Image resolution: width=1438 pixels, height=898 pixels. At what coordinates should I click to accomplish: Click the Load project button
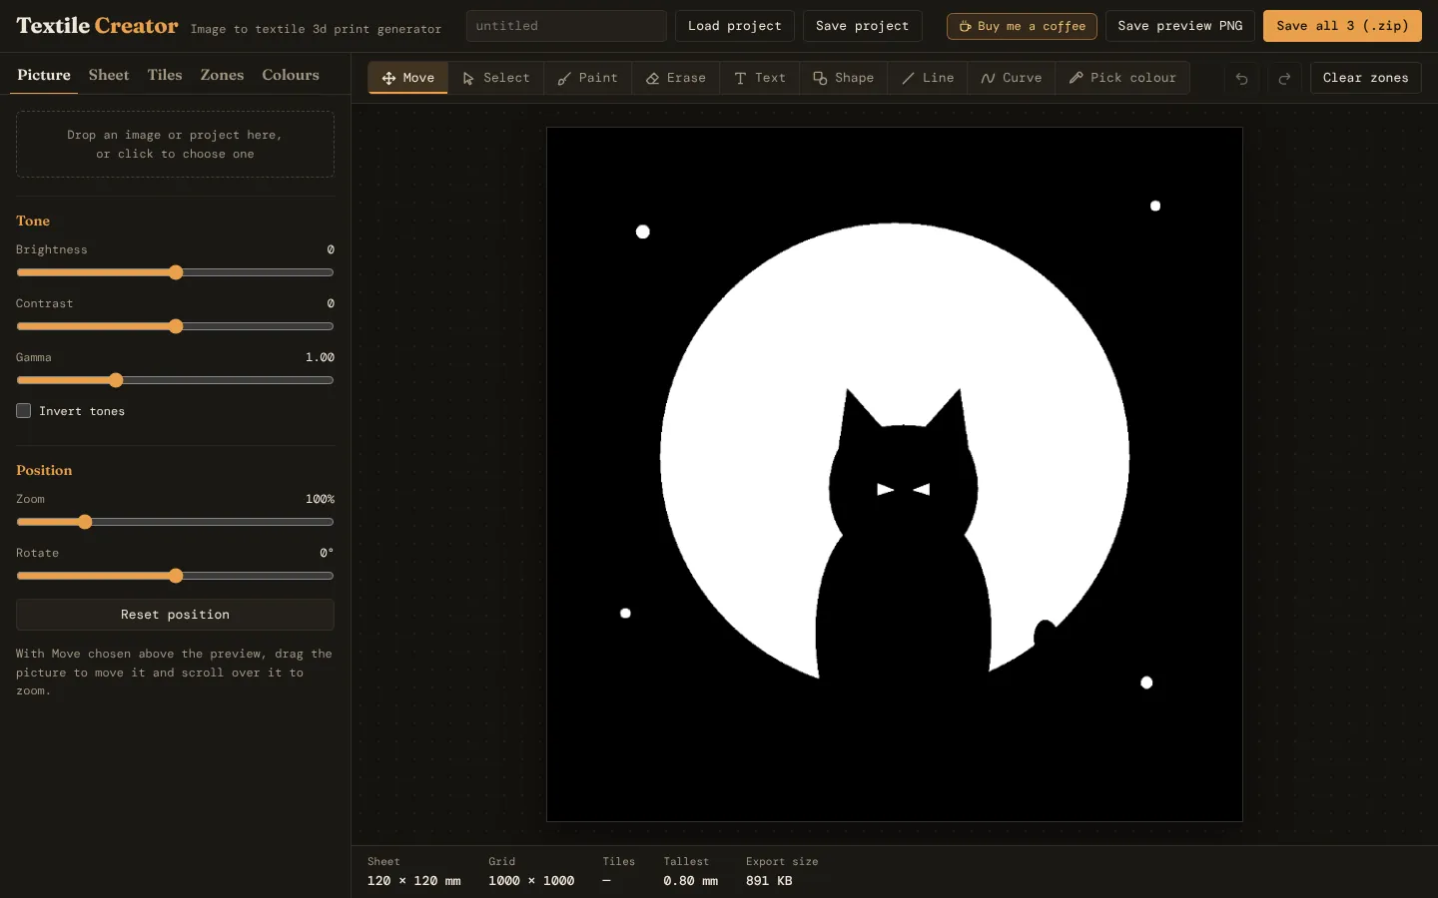point(735,26)
